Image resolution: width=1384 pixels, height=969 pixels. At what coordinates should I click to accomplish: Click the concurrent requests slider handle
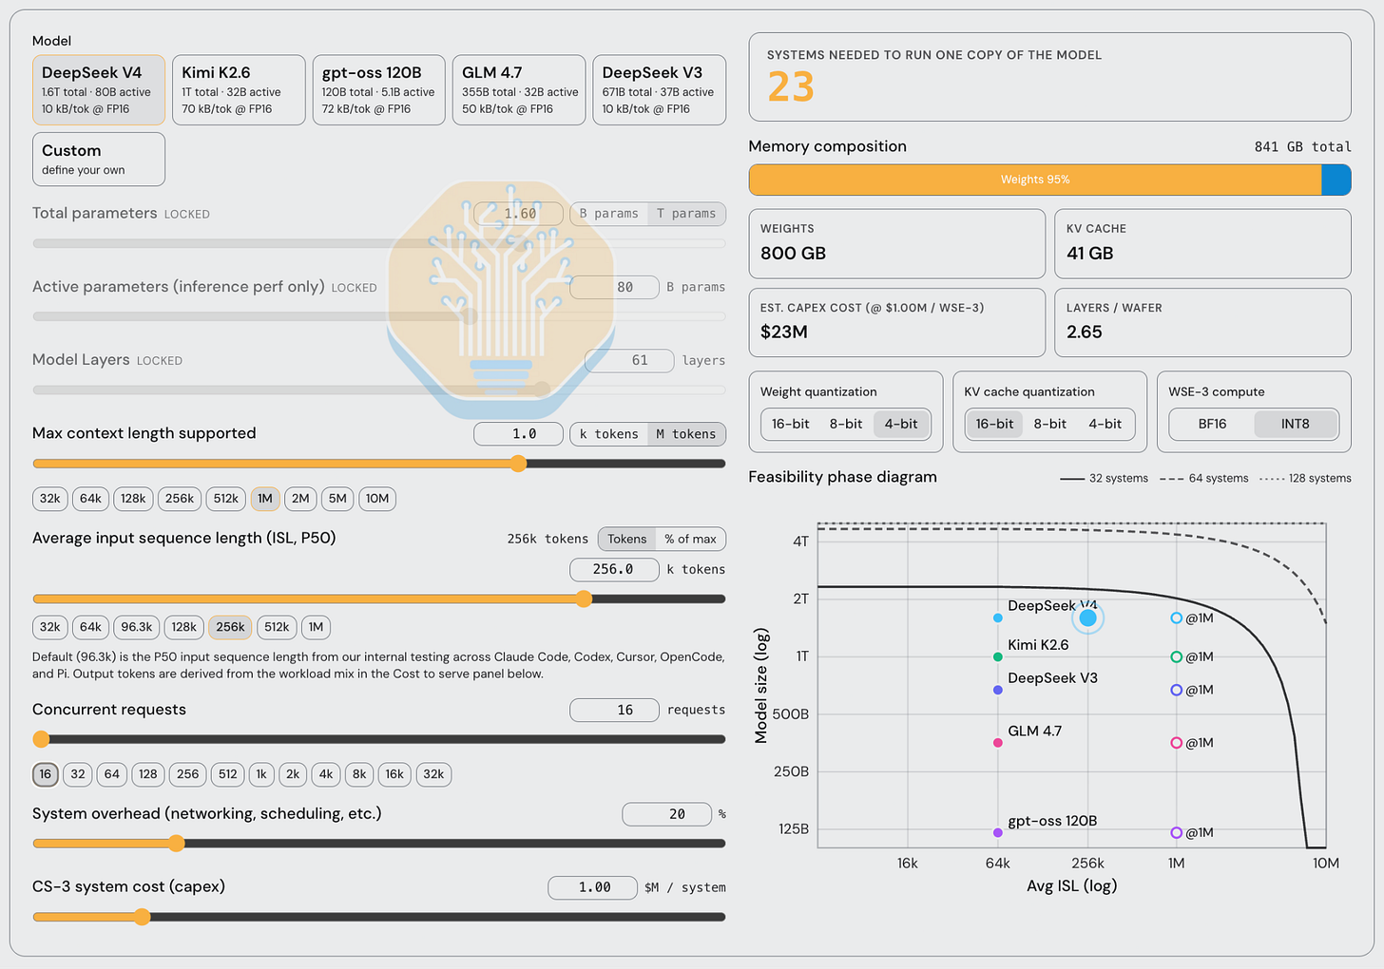point(41,739)
